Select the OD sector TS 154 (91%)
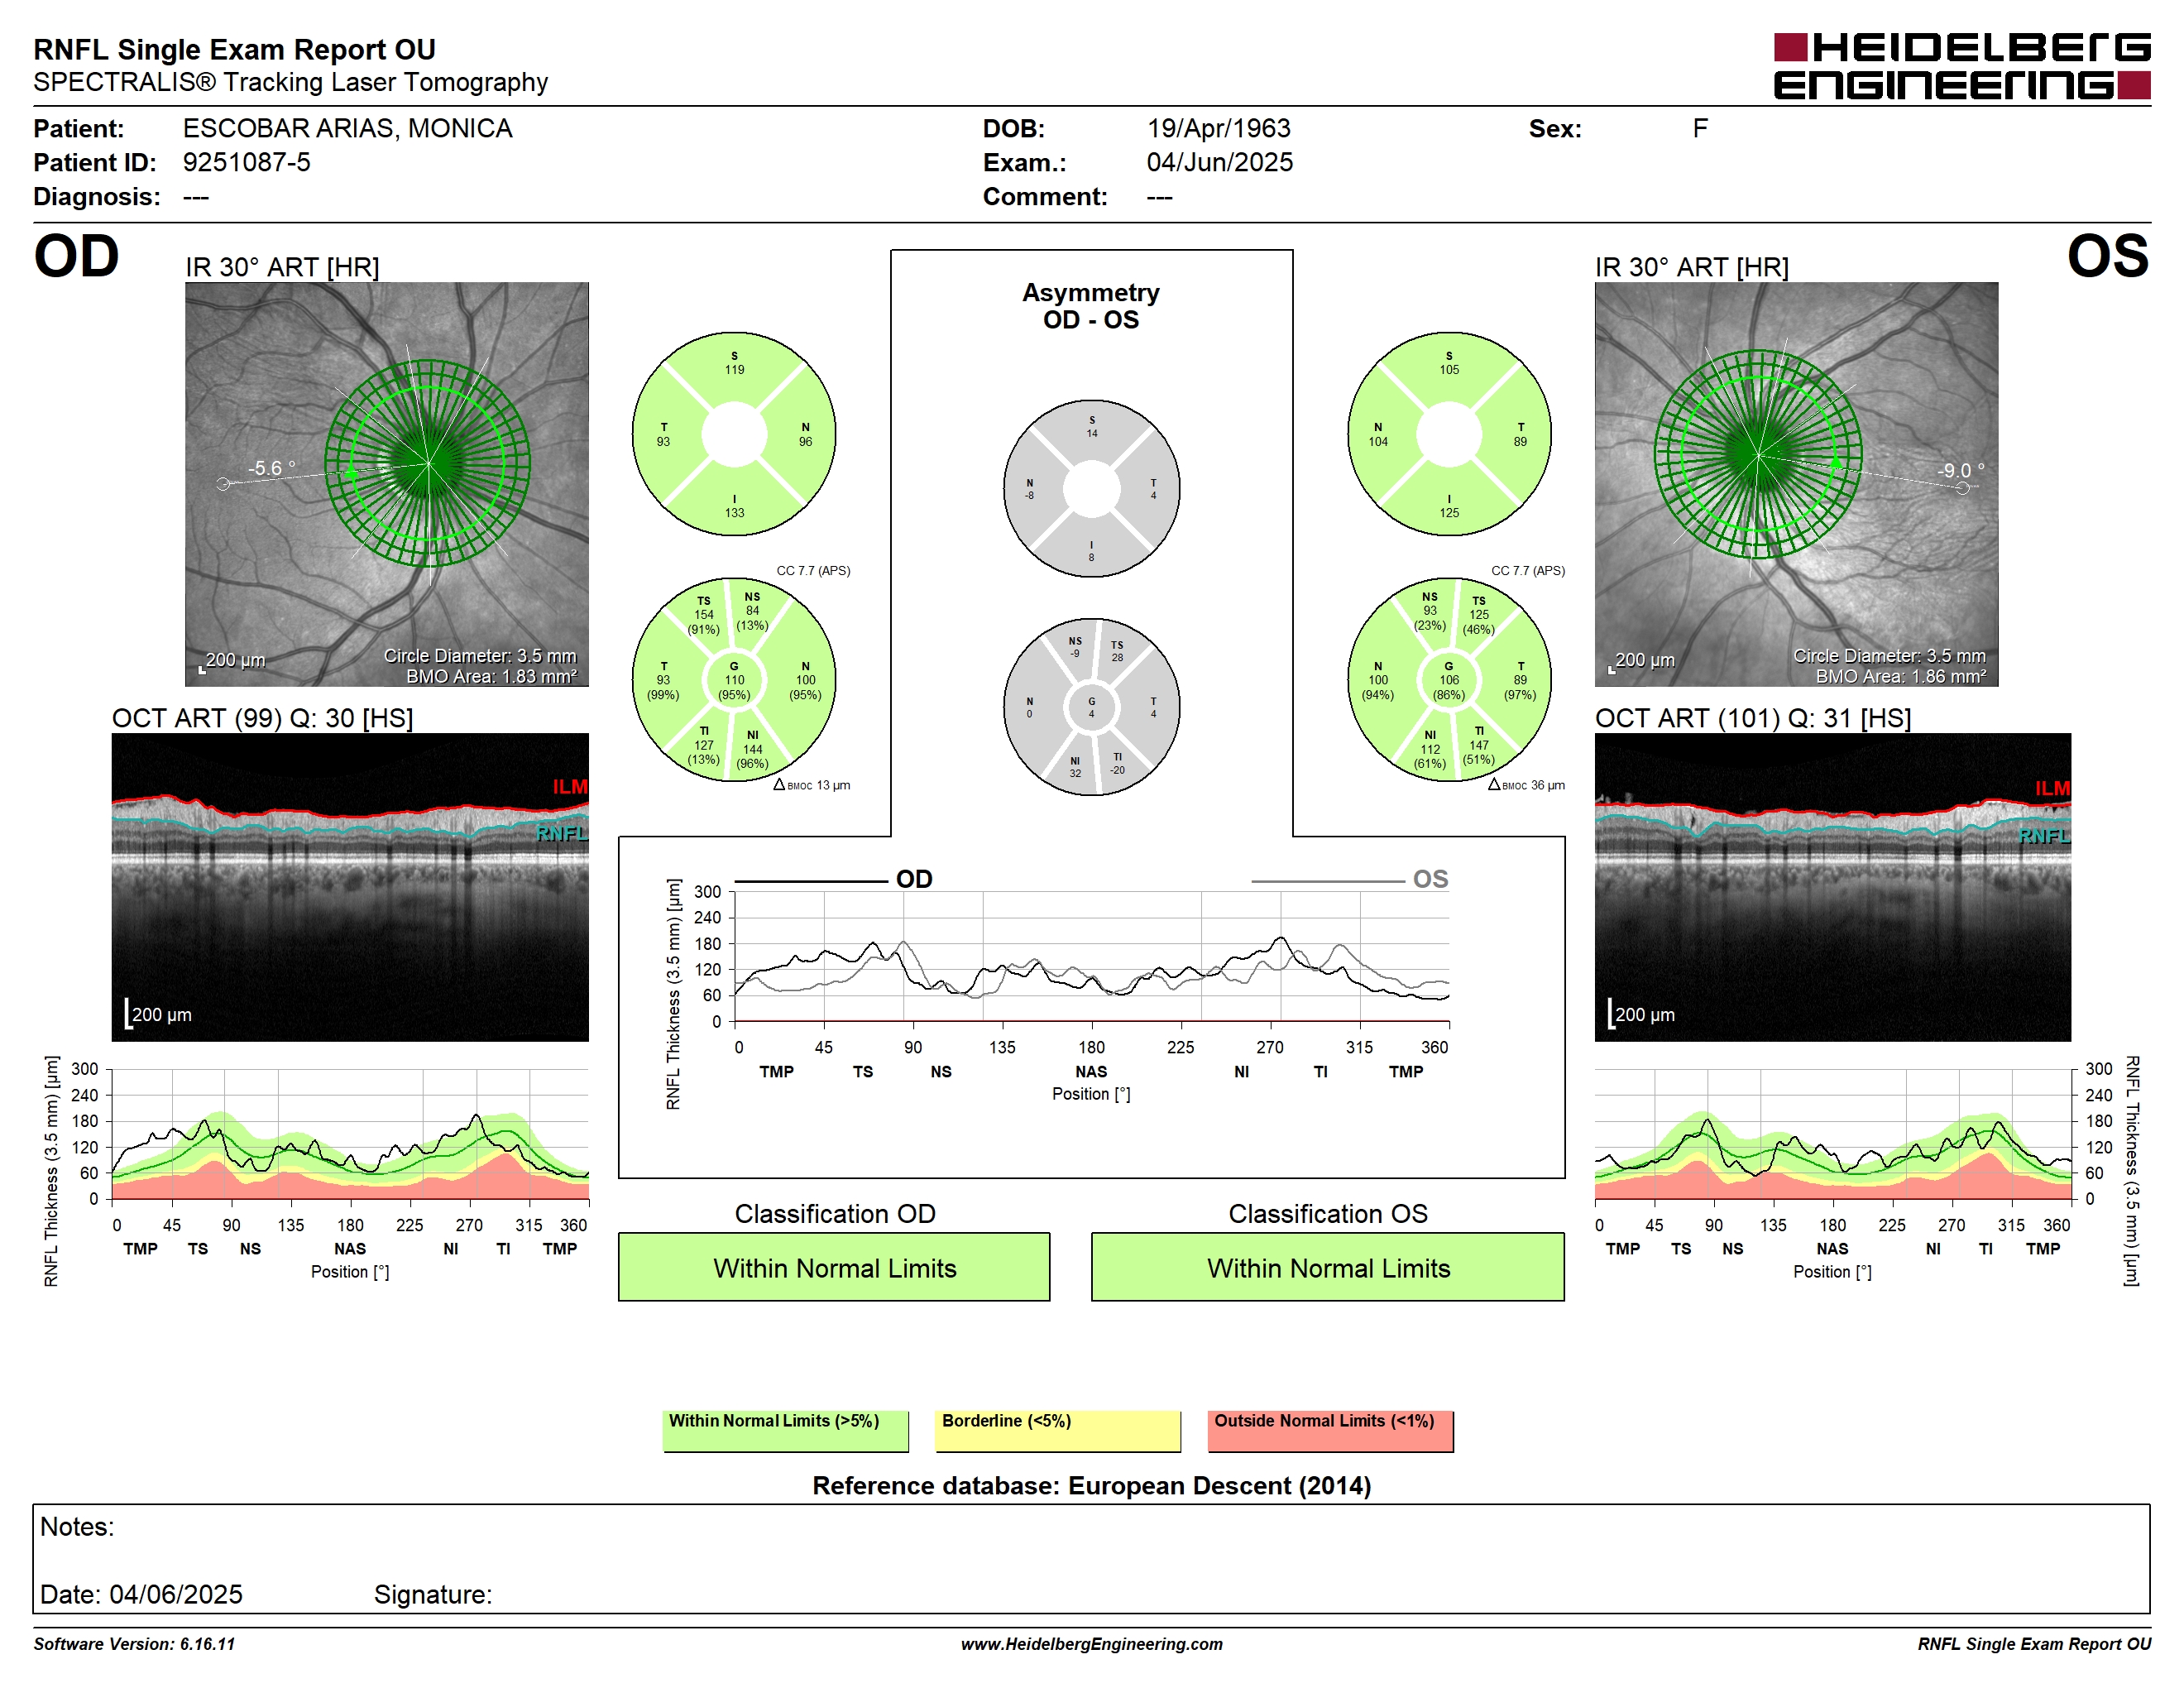This screenshot has width=2184, height=1688. [x=703, y=615]
